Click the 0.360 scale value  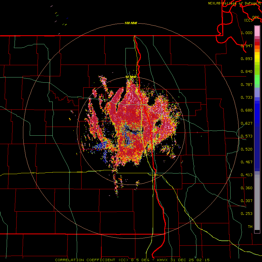coord(247,188)
